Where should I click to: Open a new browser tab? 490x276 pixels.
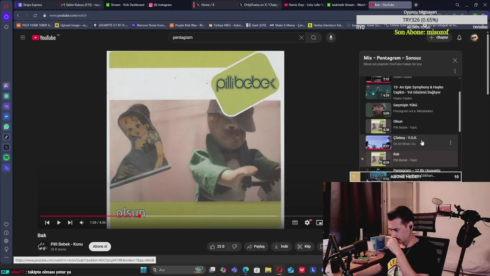(416, 5)
